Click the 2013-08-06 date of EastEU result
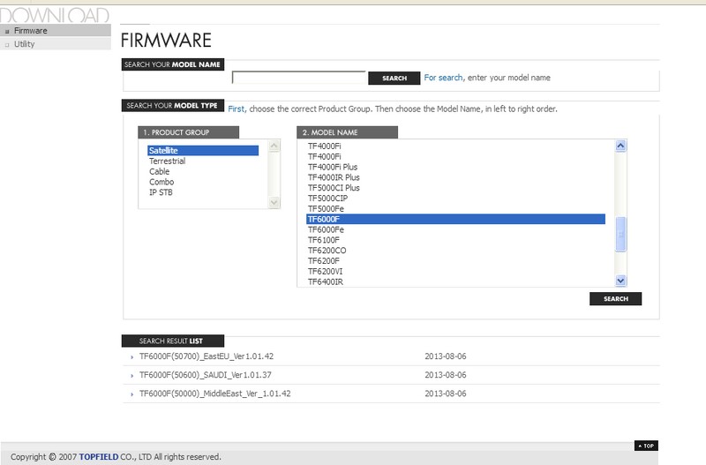Viewport: 706px width, 465px height. pyautogui.click(x=446, y=356)
